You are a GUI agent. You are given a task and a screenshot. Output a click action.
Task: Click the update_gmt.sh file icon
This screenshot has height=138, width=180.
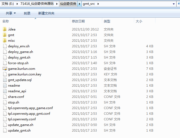click(5, 131)
